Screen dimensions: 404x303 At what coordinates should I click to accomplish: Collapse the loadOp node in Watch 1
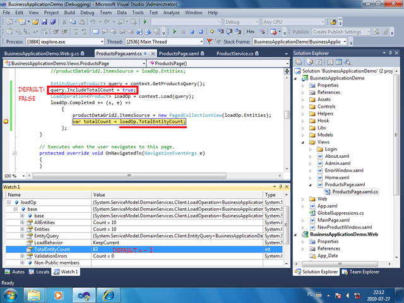click(9, 202)
